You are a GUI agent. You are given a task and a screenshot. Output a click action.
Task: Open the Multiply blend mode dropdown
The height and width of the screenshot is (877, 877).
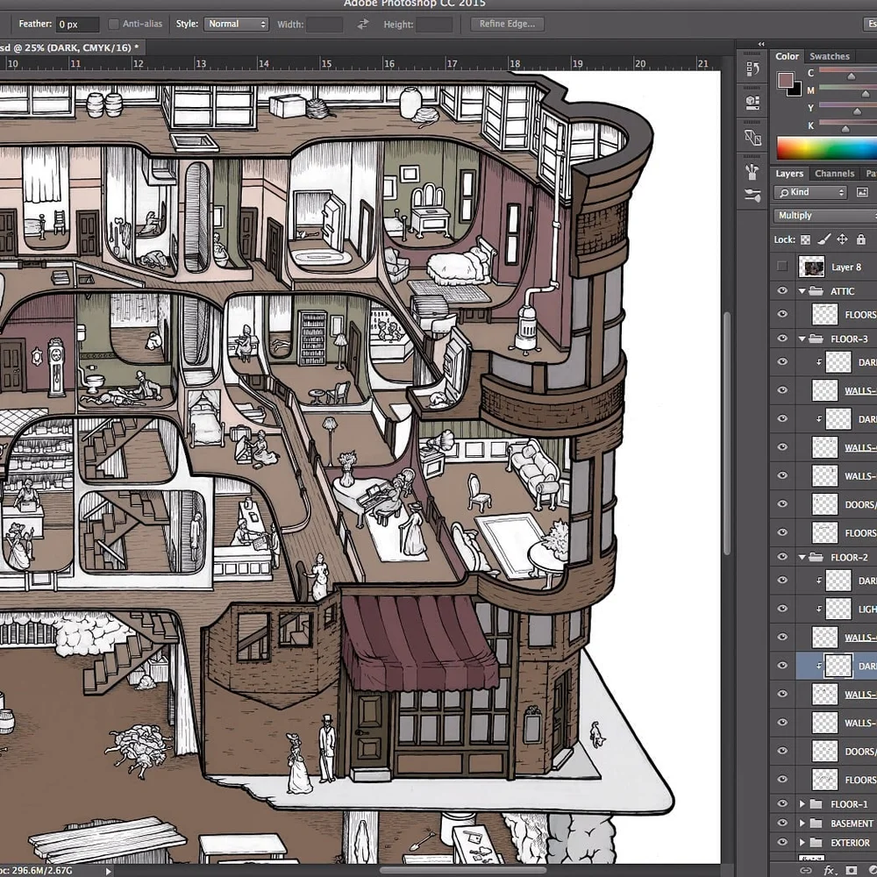pyautogui.click(x=824, y=216)
